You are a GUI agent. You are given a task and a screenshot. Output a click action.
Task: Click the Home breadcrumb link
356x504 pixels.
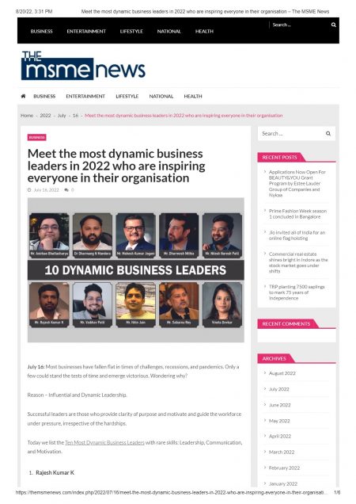point(27,116)
